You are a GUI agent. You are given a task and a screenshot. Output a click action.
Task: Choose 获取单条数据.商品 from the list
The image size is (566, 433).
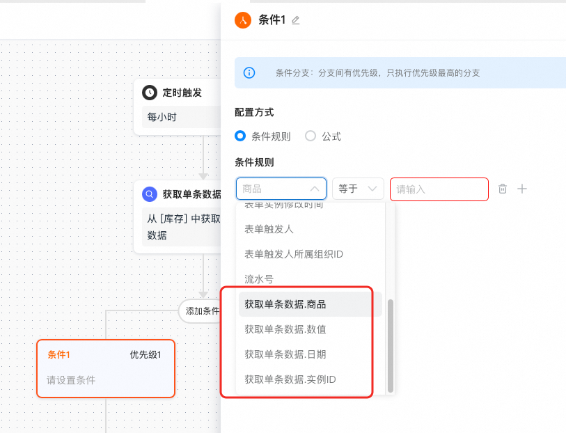285,304
